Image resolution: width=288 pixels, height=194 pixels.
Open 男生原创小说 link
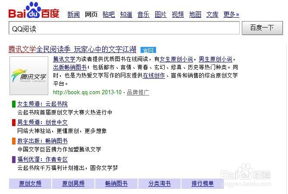tap(216, 59)
